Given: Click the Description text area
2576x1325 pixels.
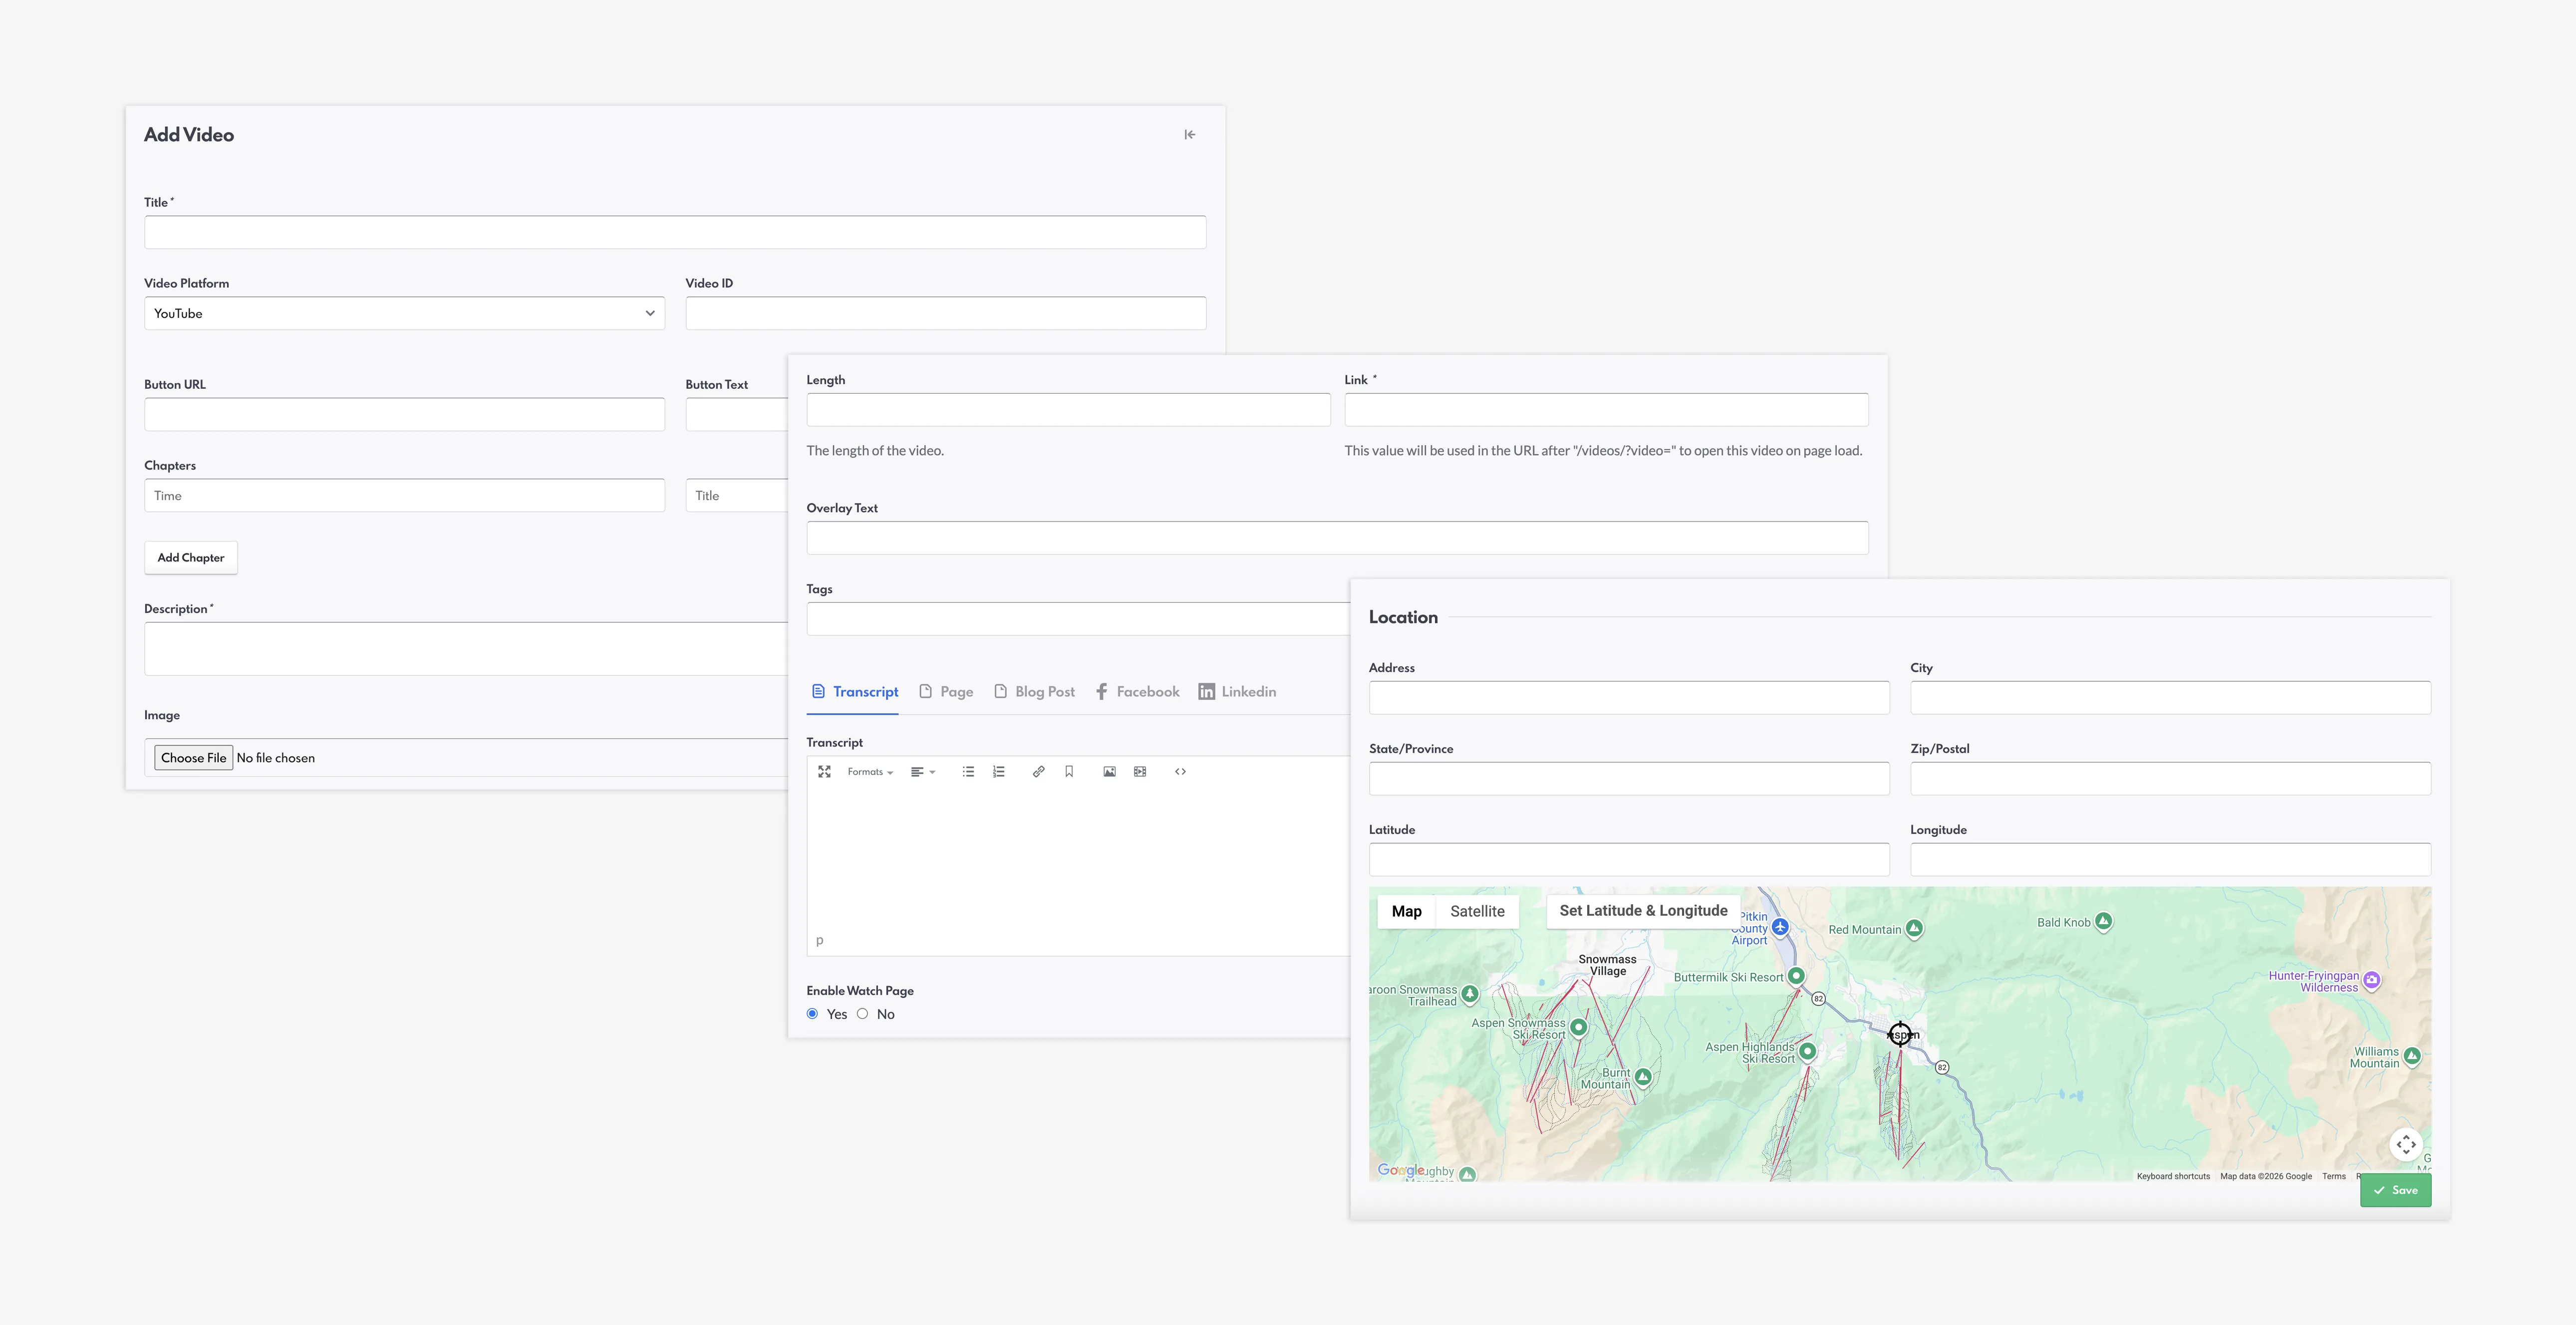Looking at the screenshot, I should 466,649.
